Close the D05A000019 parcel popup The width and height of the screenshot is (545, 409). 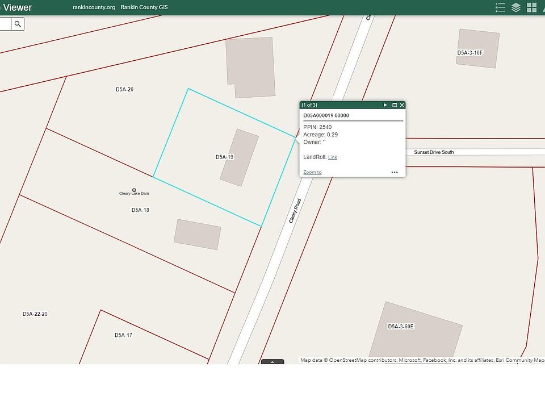click(402, 105)
